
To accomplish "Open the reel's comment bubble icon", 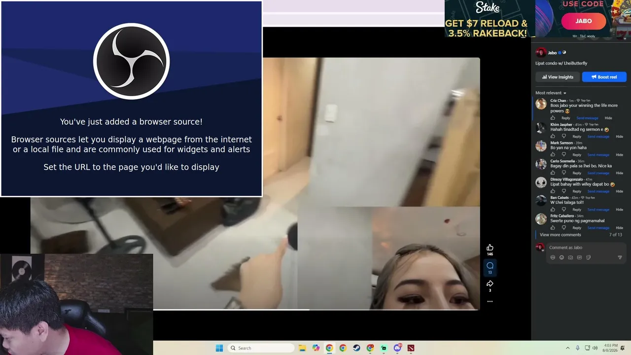I will 490,266.
